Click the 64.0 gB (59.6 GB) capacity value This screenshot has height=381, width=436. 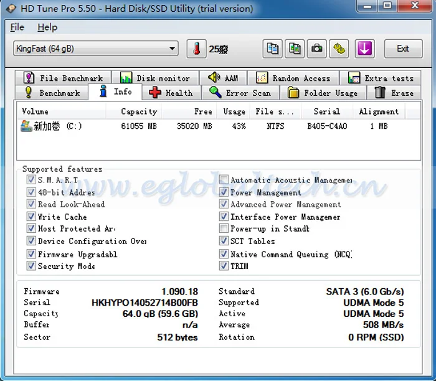click(160, 314)
